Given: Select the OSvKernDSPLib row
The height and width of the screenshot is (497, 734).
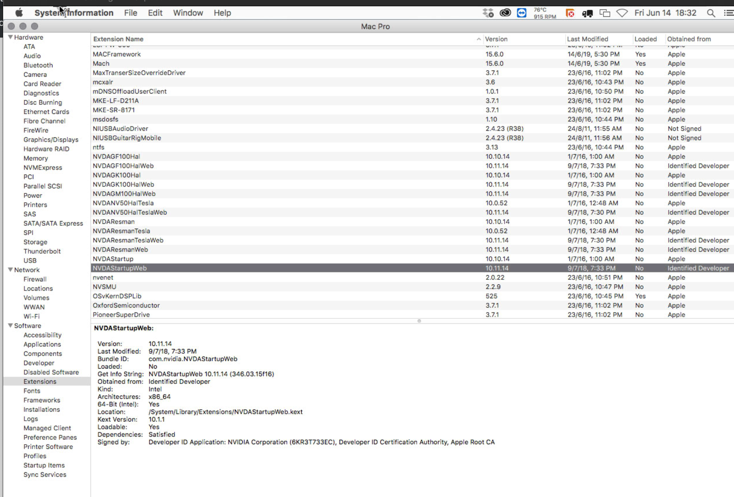Looking at the screenshot, I should click(x=412, y=296).
